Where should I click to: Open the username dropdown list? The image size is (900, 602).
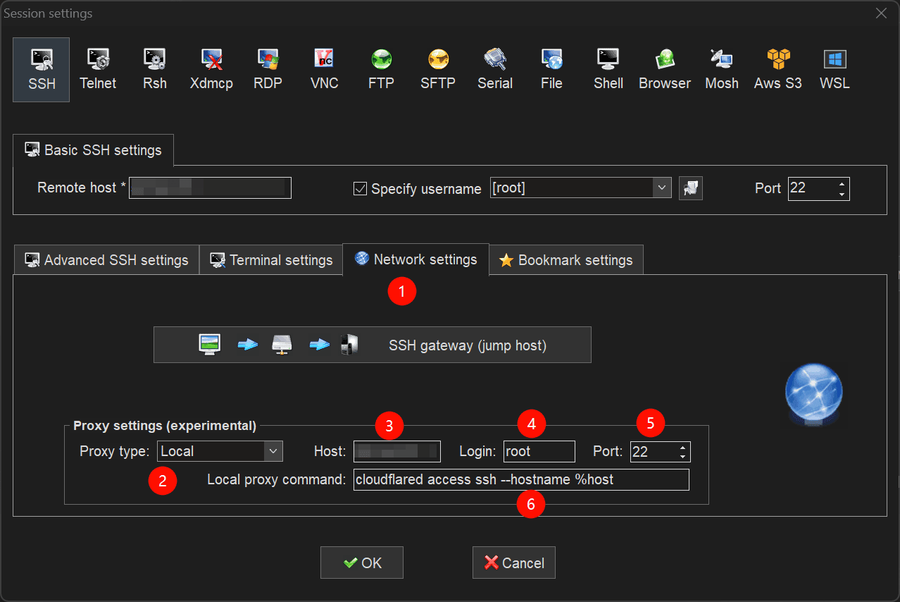pyautogui.click(x=661, y=188)
